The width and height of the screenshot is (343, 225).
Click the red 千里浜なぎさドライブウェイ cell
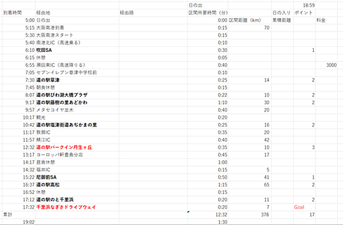77,207
